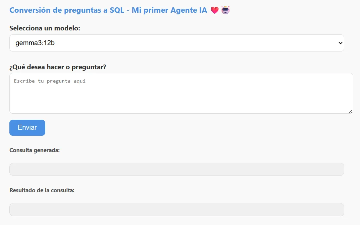
Task: Click the dropdown chevron arrow
Action: tap(340, 43)
